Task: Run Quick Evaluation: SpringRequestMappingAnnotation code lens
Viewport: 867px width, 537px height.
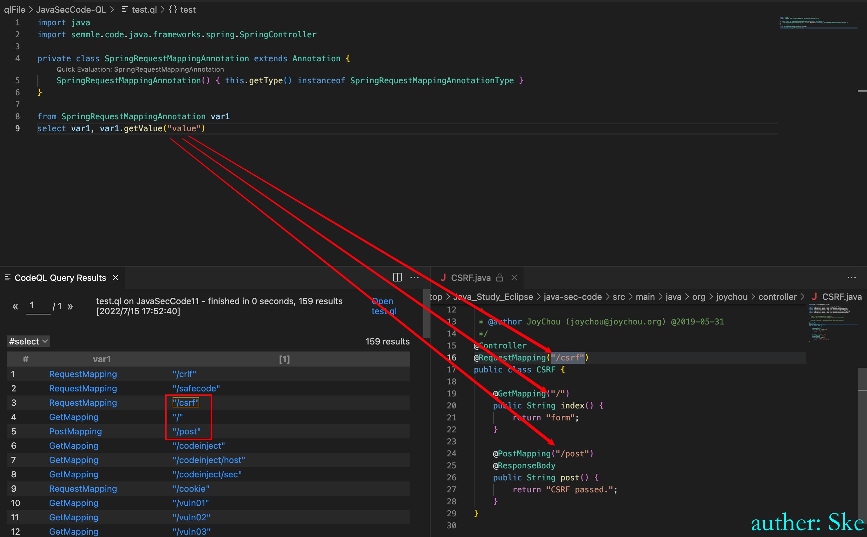Action: click(140, 69)
